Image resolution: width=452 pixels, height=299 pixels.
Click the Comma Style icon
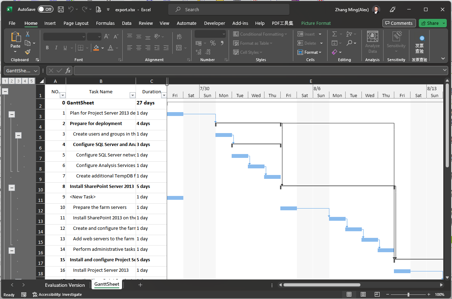click(222, 43)
